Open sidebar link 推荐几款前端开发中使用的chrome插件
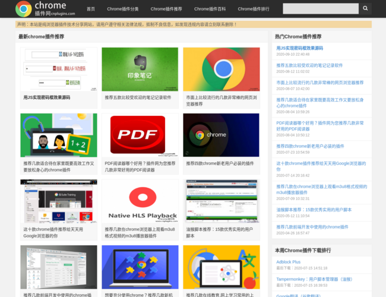 point(312,227)
